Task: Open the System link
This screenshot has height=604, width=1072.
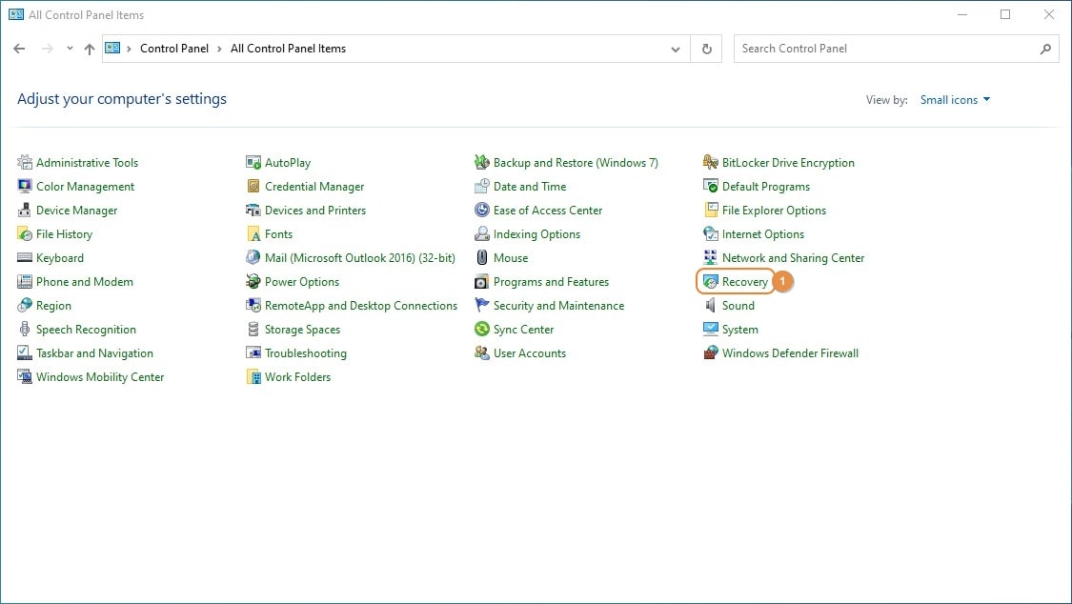Action: [739, 330]
